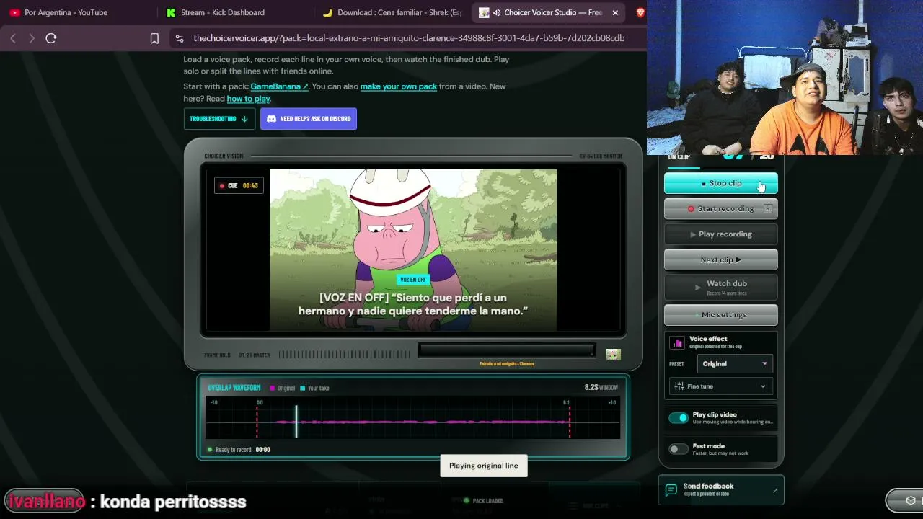Click the Send feedback chat icon
Viewport: 923px width, 519px height.
[671, 490]
